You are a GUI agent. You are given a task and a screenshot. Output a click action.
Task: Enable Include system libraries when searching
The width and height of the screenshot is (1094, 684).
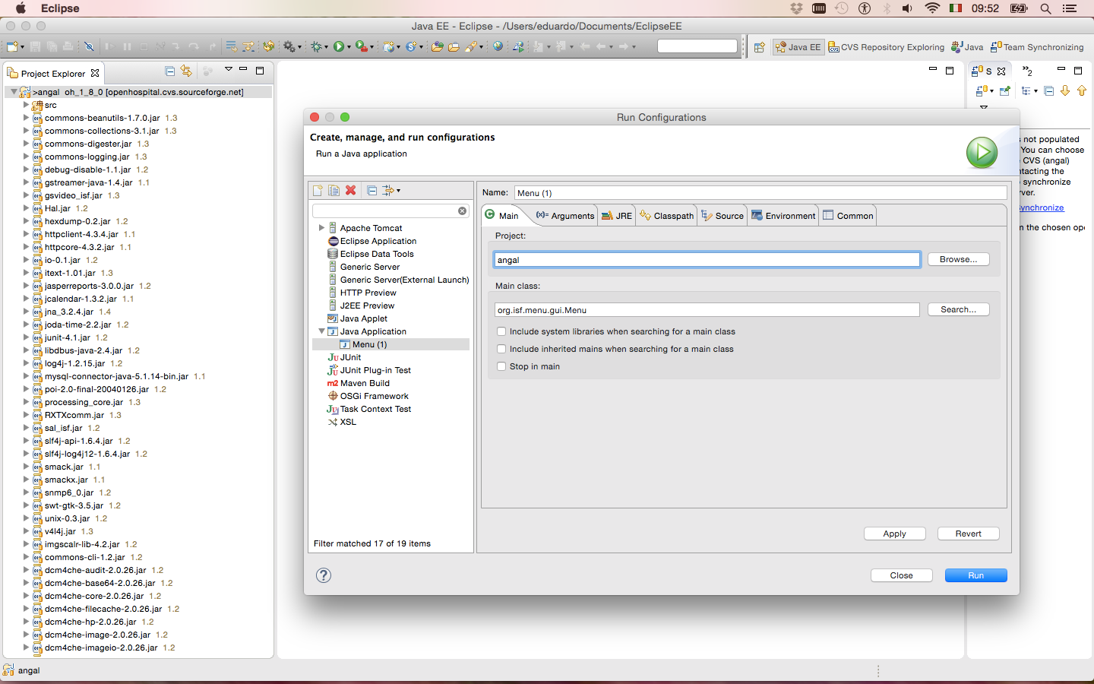(x=501, y=331)
